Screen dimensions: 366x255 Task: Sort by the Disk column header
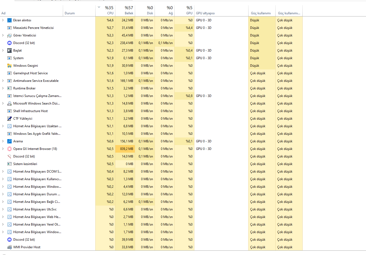click(x=145, y=11)
